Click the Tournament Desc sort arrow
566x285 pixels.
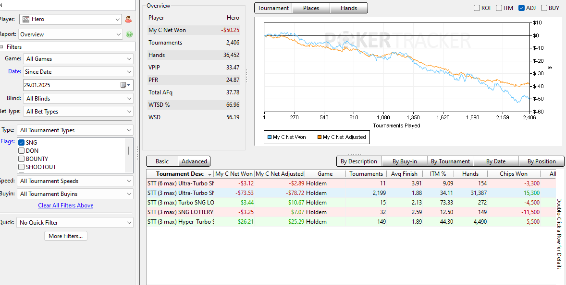tap(209, 174)
